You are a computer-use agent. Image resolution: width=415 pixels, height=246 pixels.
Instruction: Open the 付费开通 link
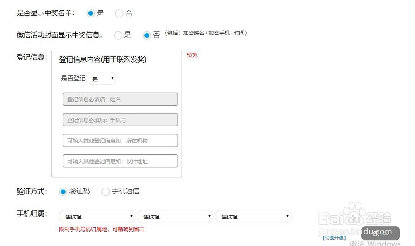(x=334, y=237)
